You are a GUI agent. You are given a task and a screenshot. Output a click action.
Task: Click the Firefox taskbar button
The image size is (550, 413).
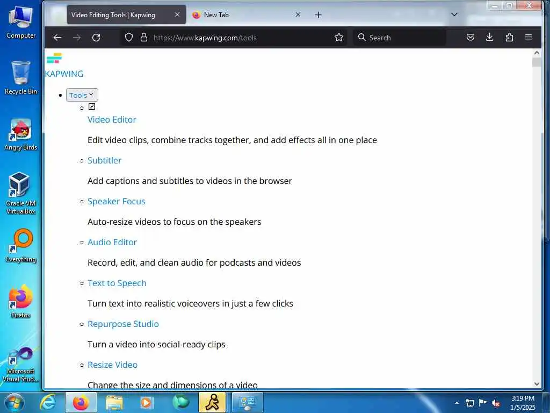[x=81, y=402]
